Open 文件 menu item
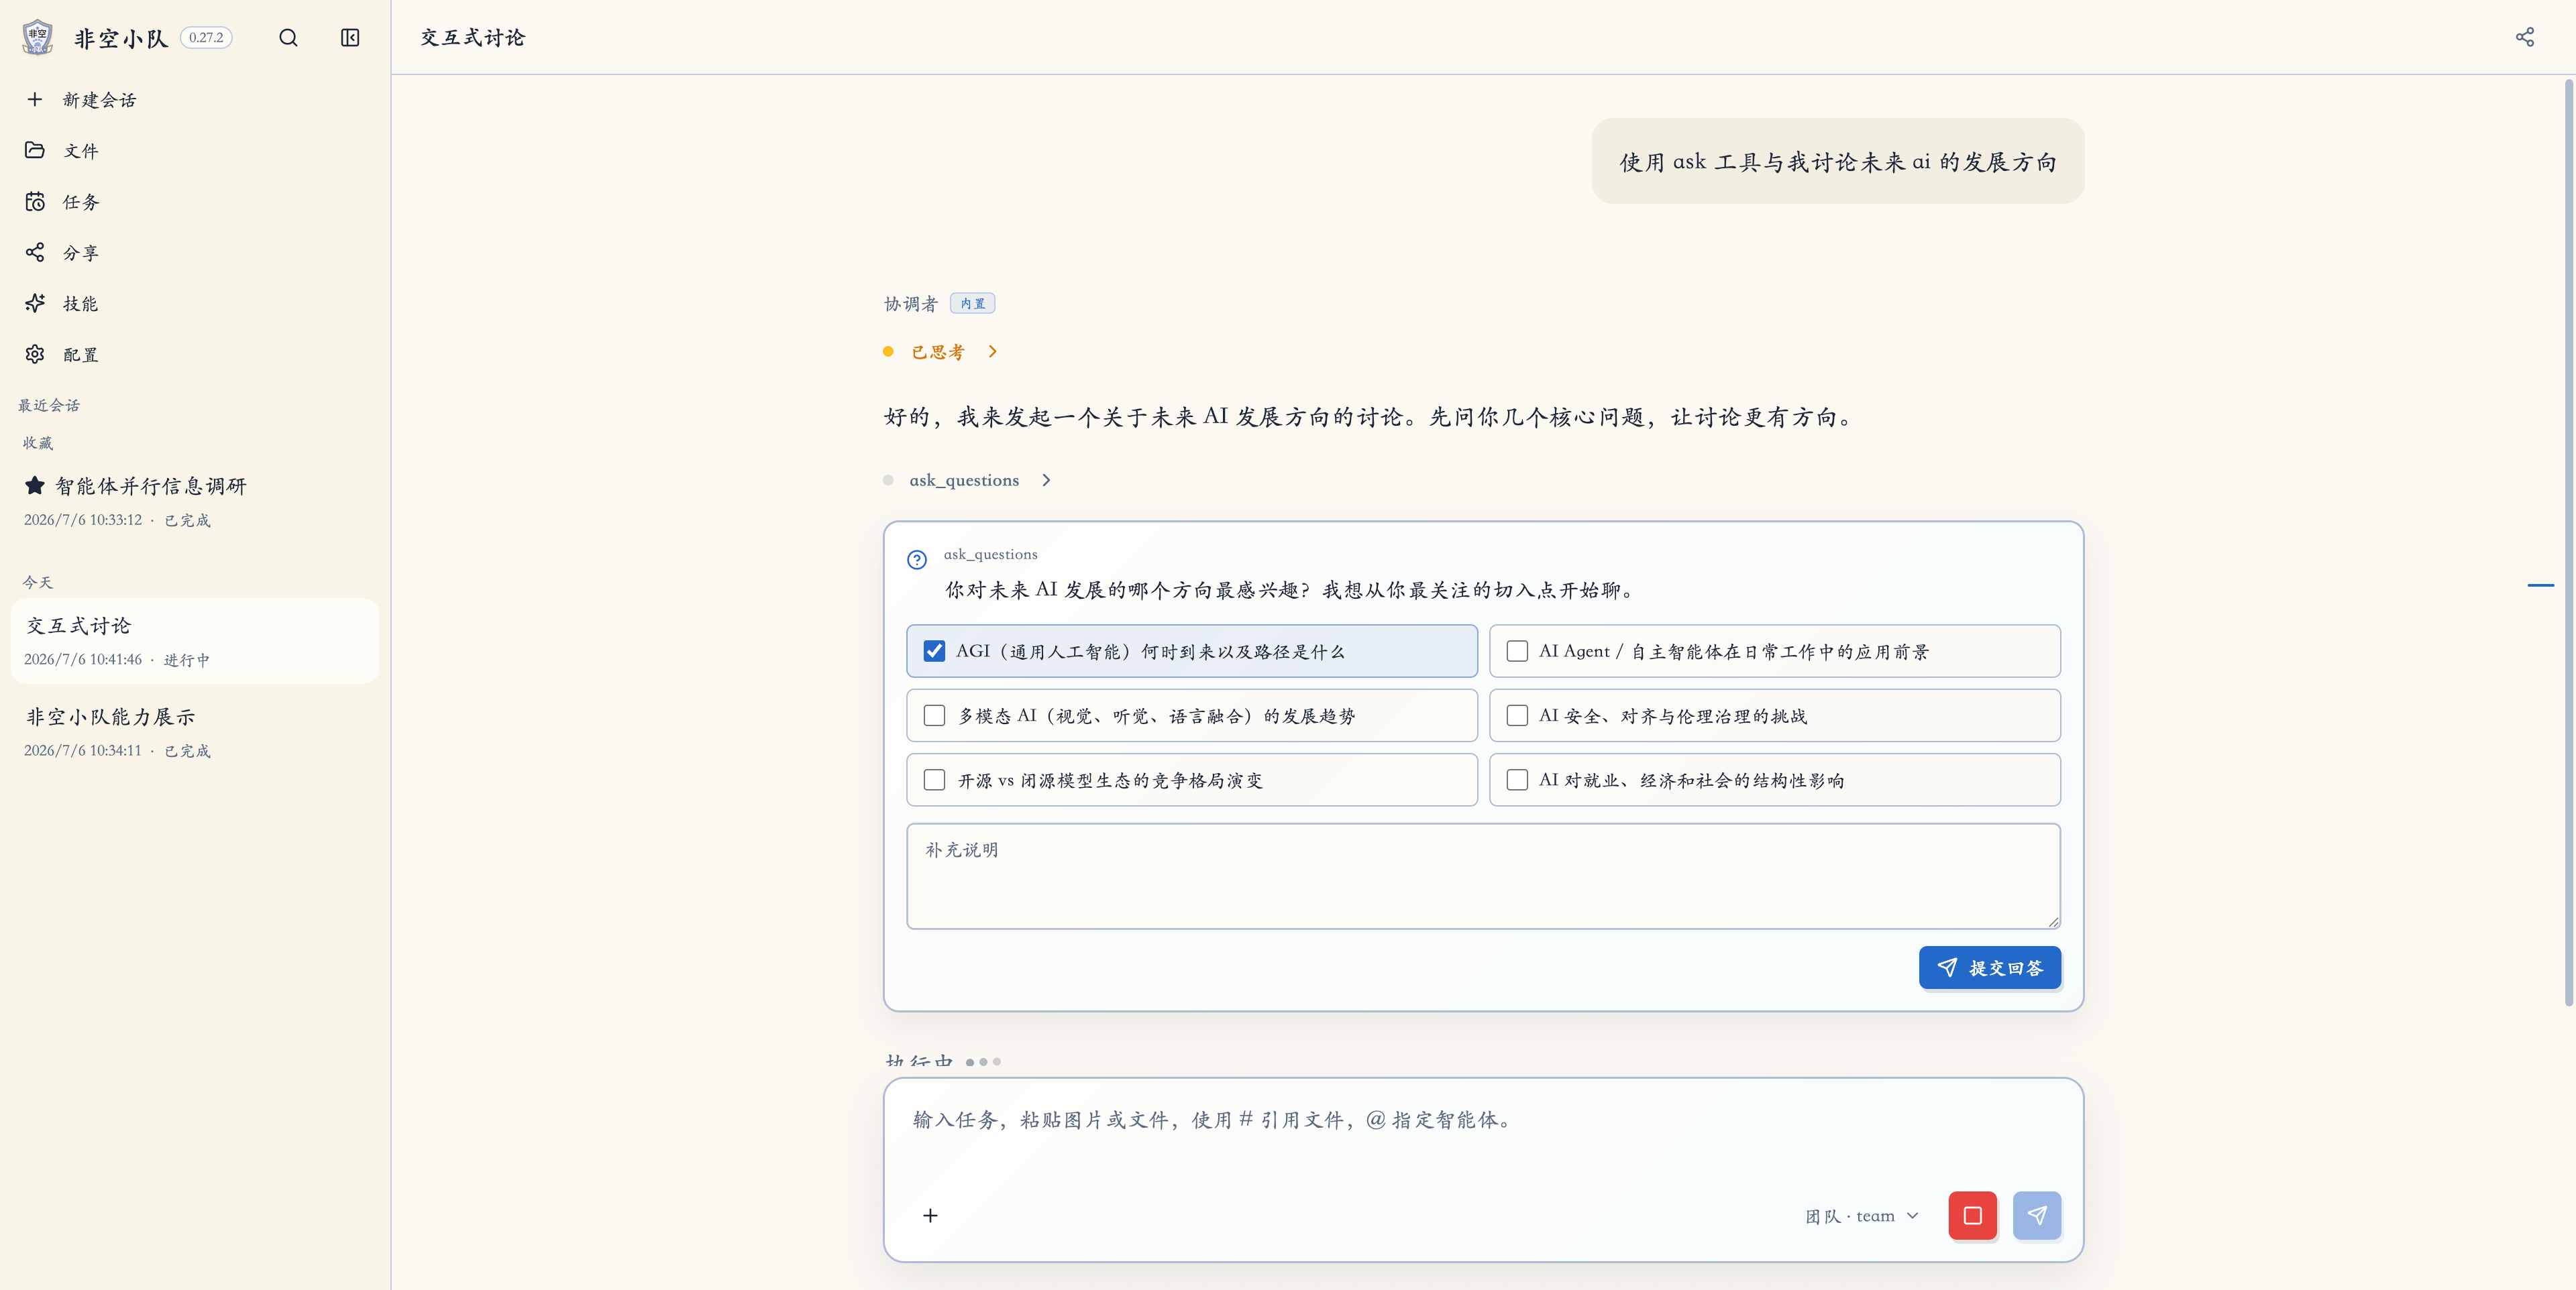The image size is (2576, 1290). pos(195,150)
